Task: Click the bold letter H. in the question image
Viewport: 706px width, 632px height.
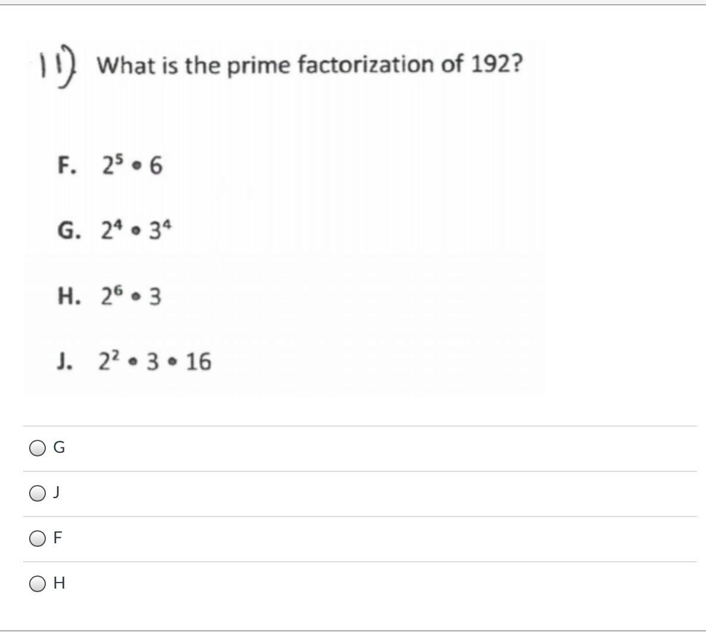Action: pos(69,296)
